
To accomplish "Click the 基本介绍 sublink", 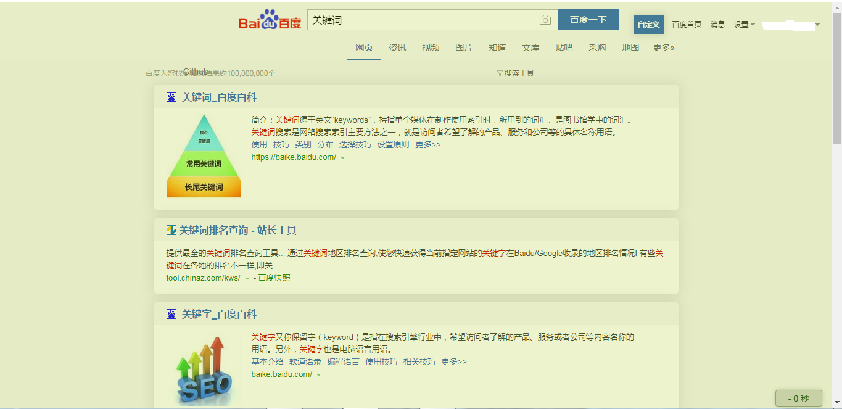I will click(267, 361).
